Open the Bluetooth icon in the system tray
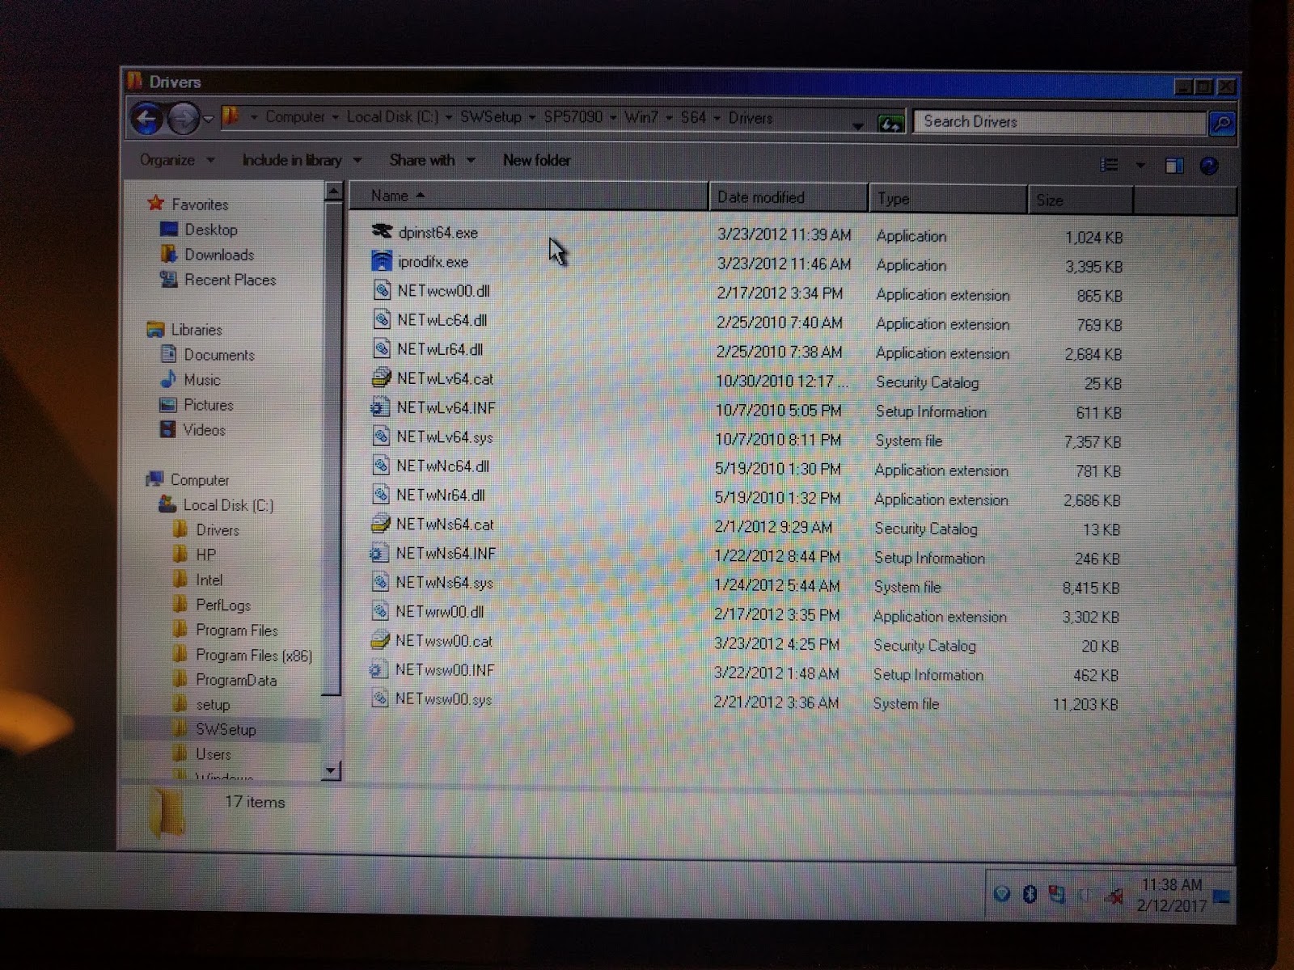 pyautogui.click(x=1029, y=895)
